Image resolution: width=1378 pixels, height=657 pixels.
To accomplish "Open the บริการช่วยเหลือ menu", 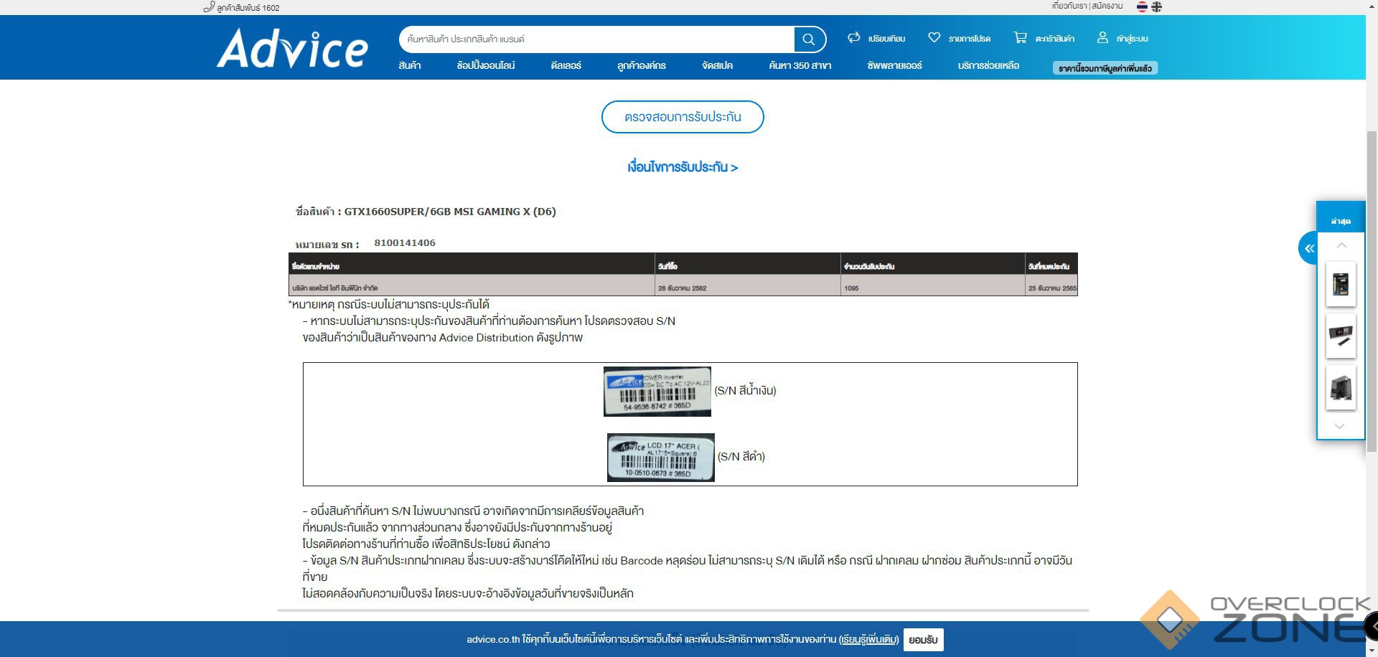I will pos(988,65).
